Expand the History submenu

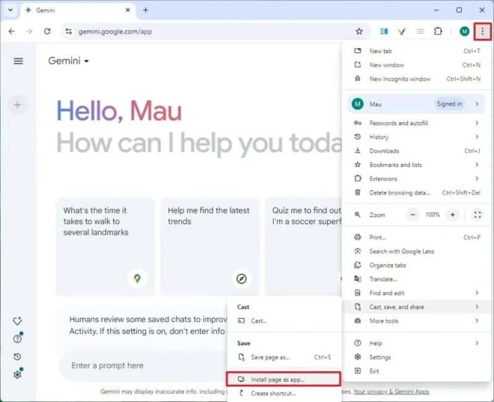coord(416,136)
